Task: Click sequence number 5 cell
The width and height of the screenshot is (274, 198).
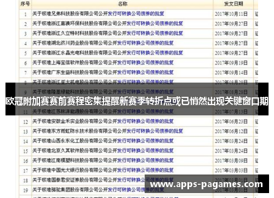Action: [x=25, y=53]
